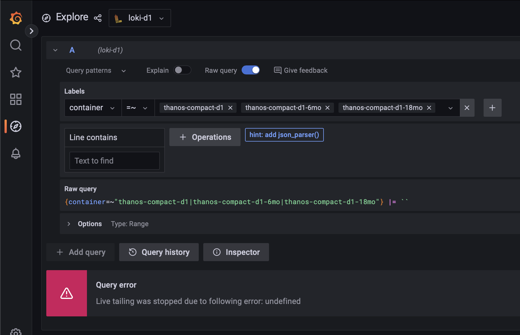Screen dimensions: 520x335
Task: Expand the label values dropdown arrow
Action: tap(451, 108)
